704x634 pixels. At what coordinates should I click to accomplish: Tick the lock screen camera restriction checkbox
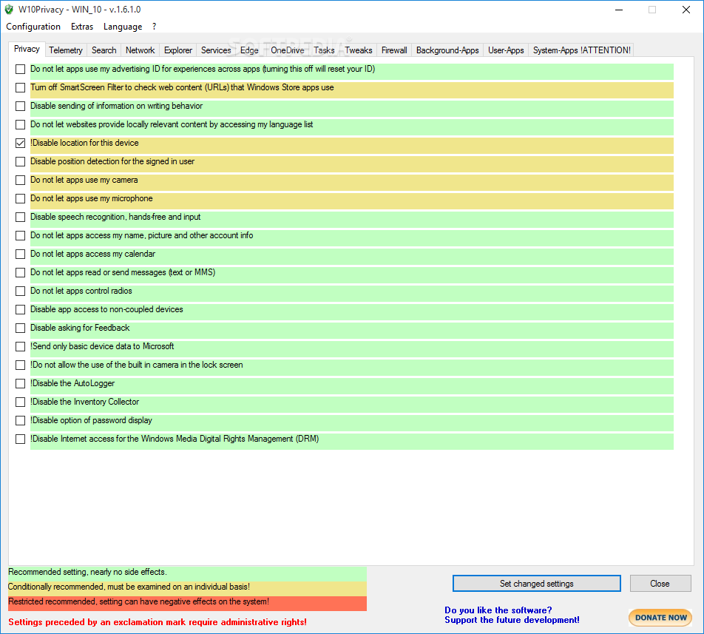pyautogui.click(x=20, y=365)
